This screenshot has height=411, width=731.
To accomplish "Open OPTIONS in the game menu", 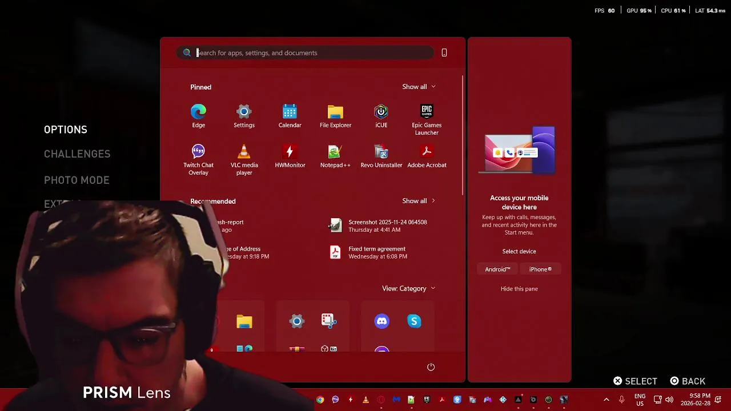I will pos(66,130).
